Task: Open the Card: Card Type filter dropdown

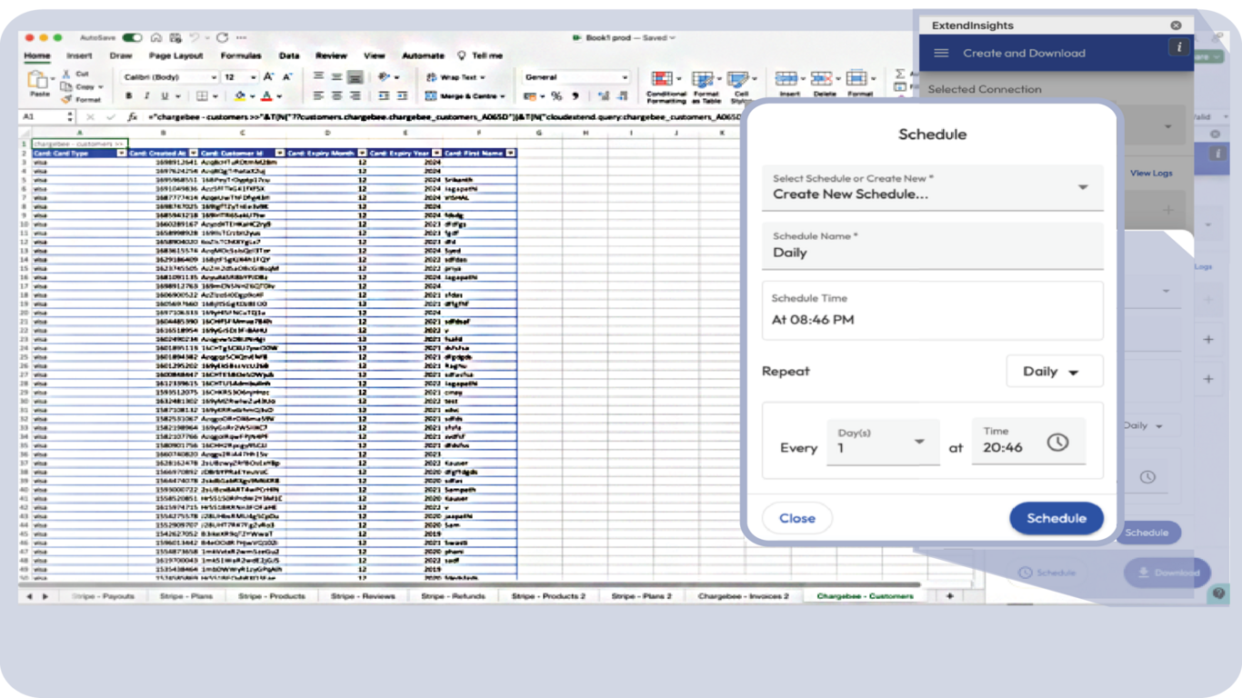Action: click(x=122, y=154)
